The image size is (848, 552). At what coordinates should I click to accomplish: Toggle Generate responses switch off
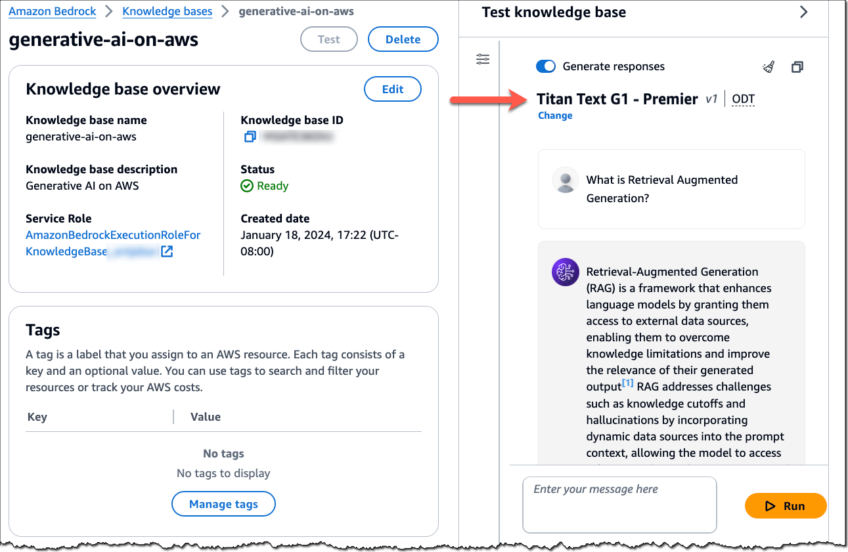[x=547, y=66]
